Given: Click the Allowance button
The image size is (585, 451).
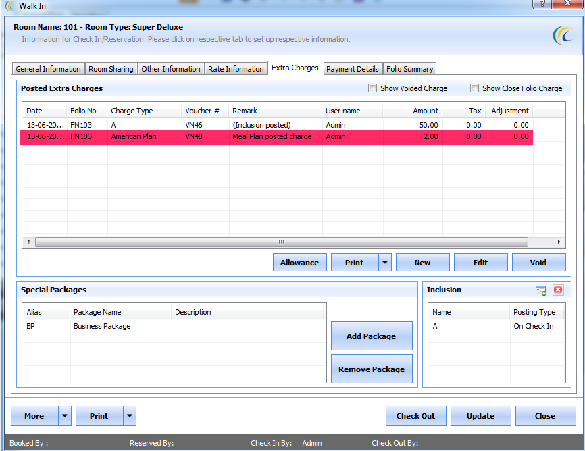Looking at the screenshot, I should (299, 262).
